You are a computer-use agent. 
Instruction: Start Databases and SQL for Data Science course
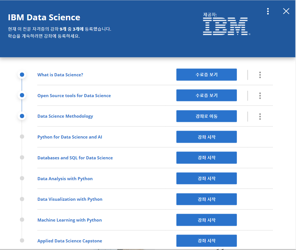(x=207, y=158)
